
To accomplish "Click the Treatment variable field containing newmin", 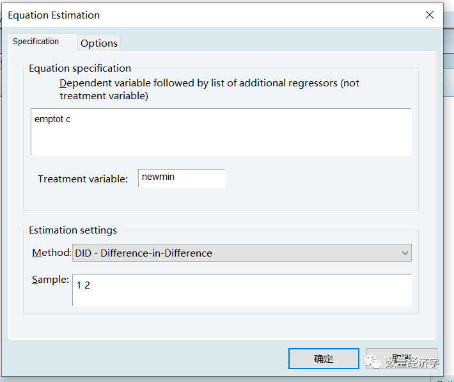I will [x=182, y=178].
